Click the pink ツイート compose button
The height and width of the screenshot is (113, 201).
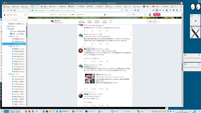coord(157,15)
